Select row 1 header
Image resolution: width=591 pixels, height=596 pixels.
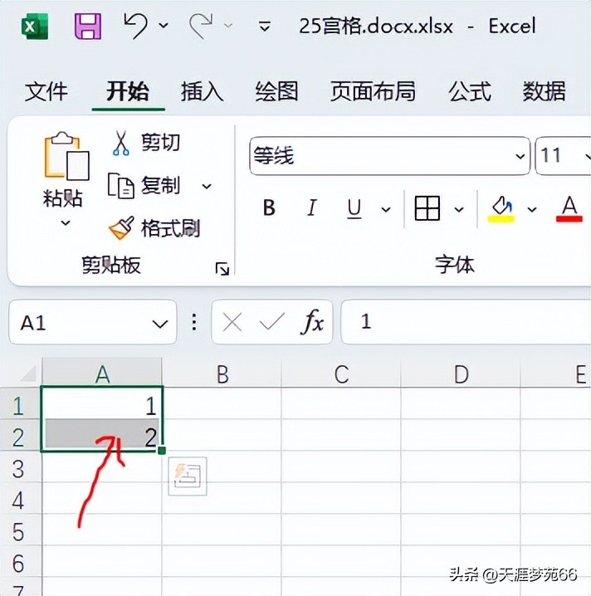20,405
